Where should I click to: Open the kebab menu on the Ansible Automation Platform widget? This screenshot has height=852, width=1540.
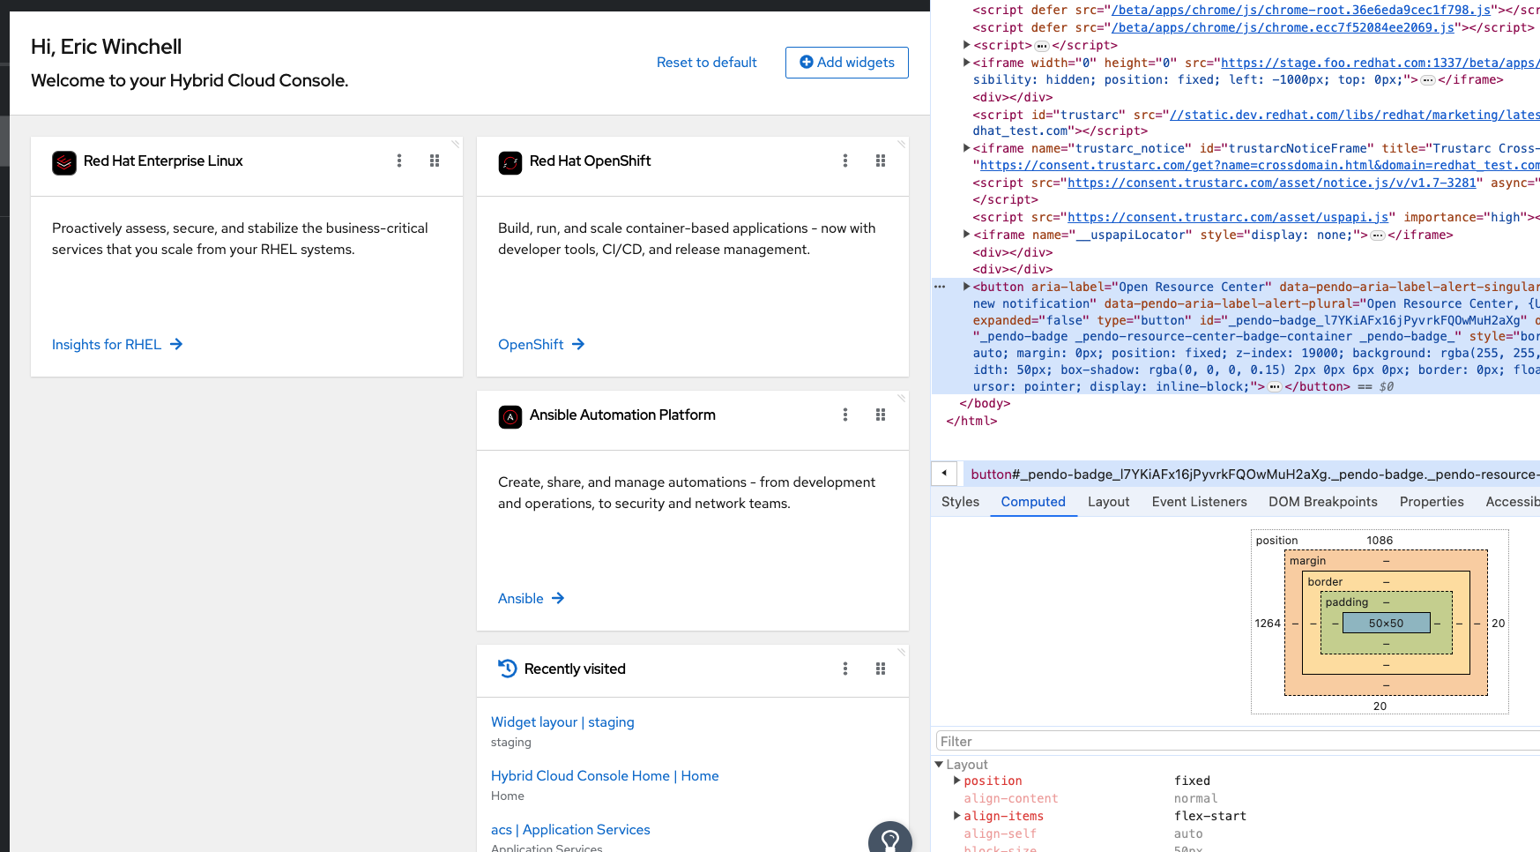pos(845,415)
